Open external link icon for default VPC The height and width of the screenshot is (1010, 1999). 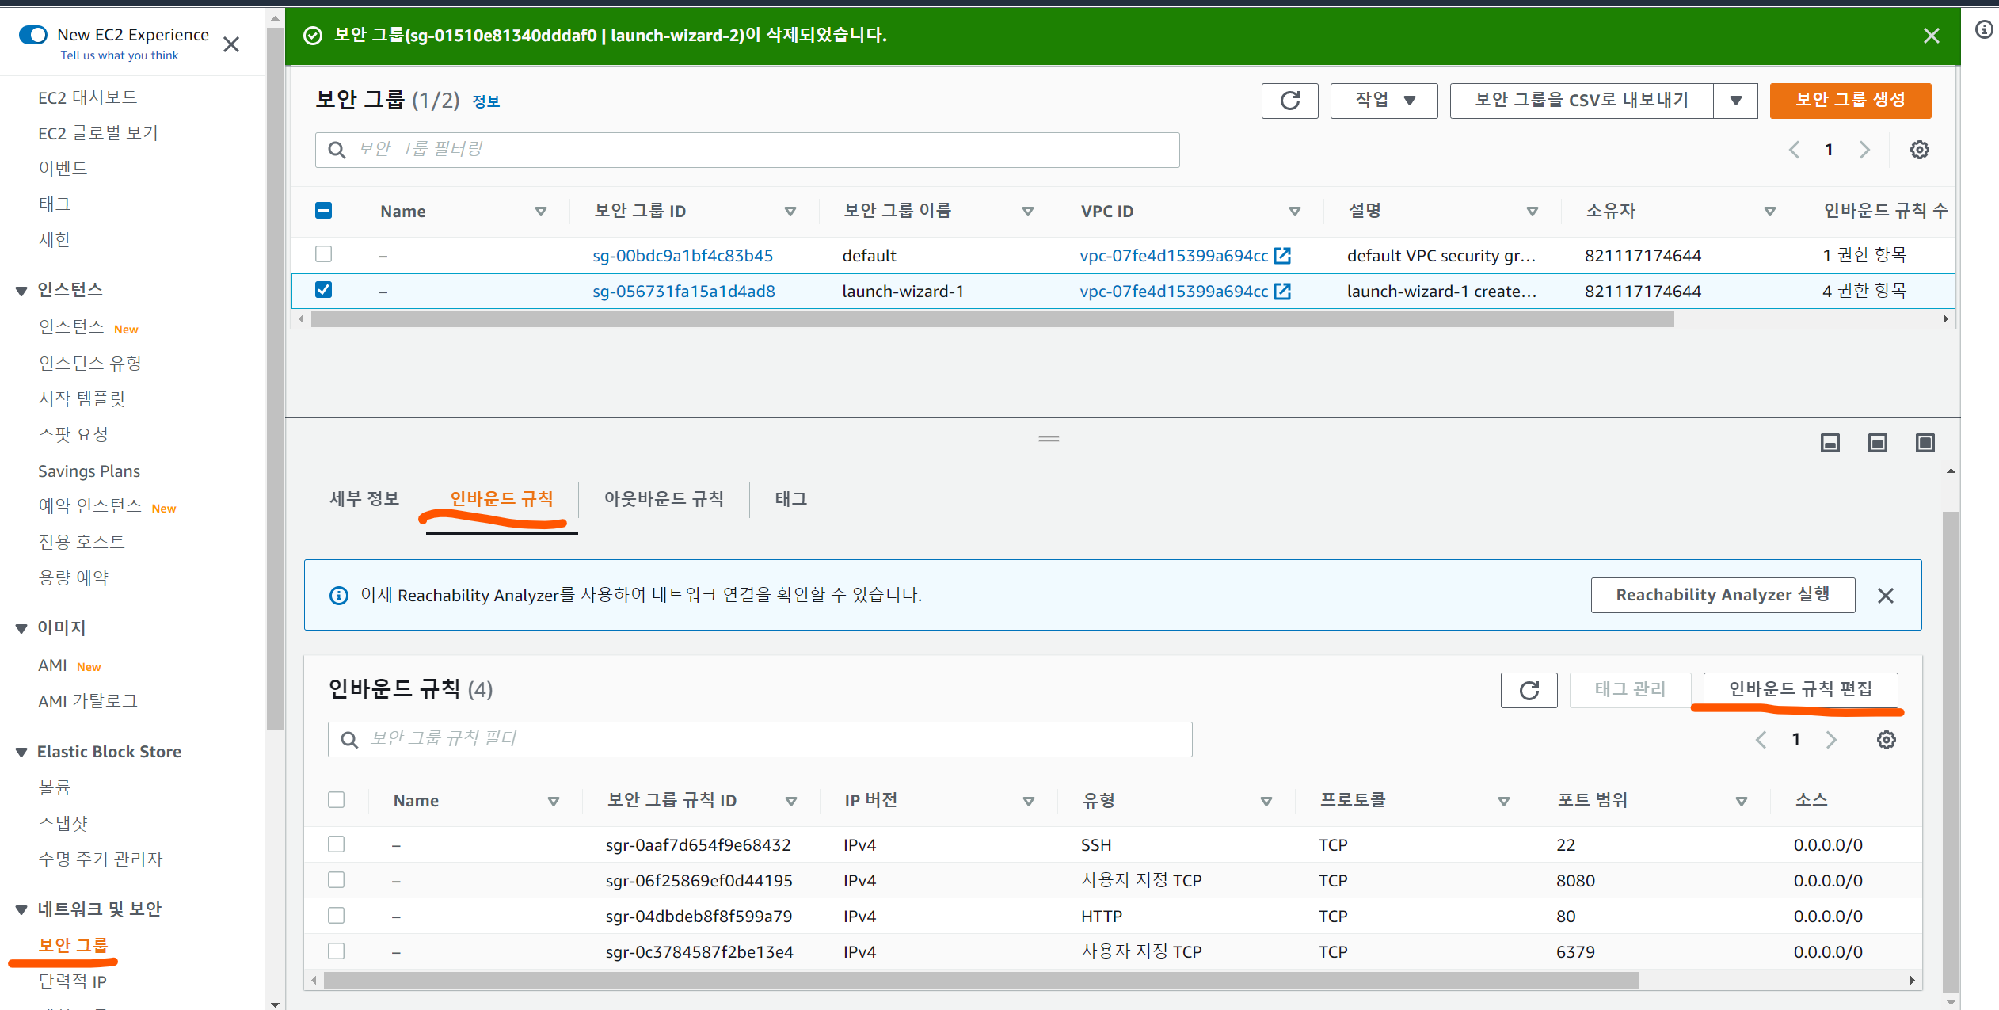[1282, 256]
